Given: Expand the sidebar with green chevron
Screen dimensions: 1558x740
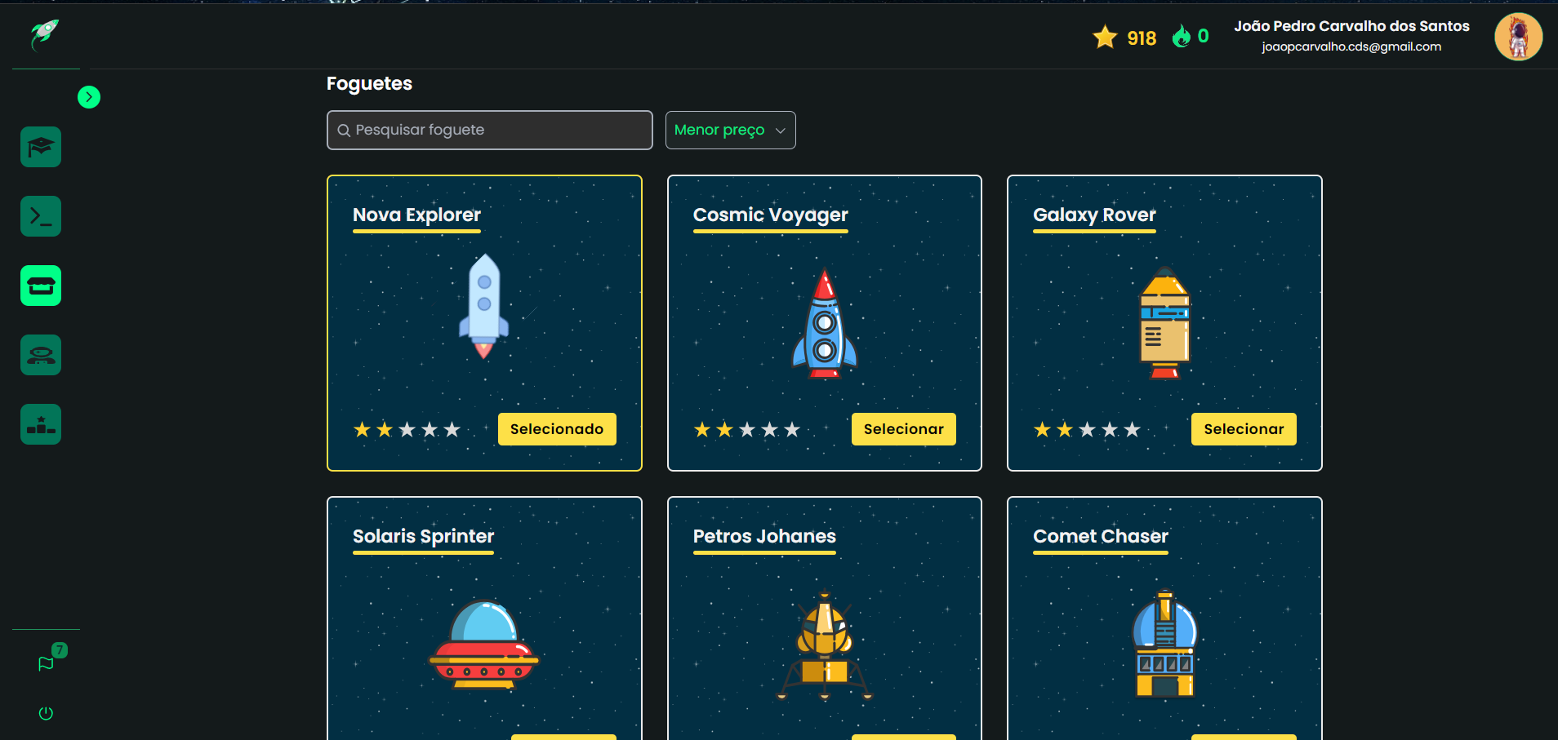Looking at the screenshot, I should 89,97.
